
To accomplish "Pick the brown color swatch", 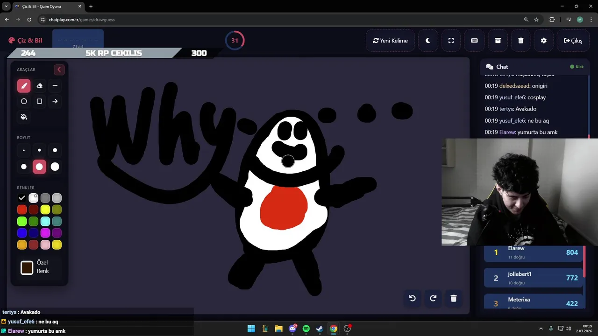I will click(34, 245).
